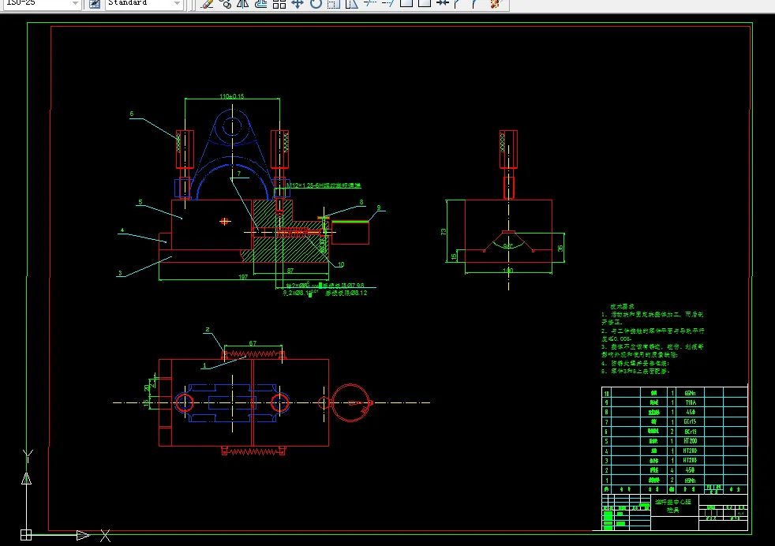Select the Stretch tool
Viewport: 775px width, 546px height.
[351, 4]
